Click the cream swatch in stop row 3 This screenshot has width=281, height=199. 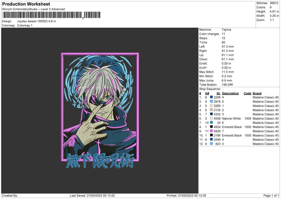211,106
